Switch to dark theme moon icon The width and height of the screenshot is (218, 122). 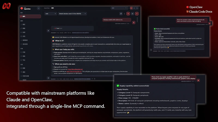pos(137,8)
